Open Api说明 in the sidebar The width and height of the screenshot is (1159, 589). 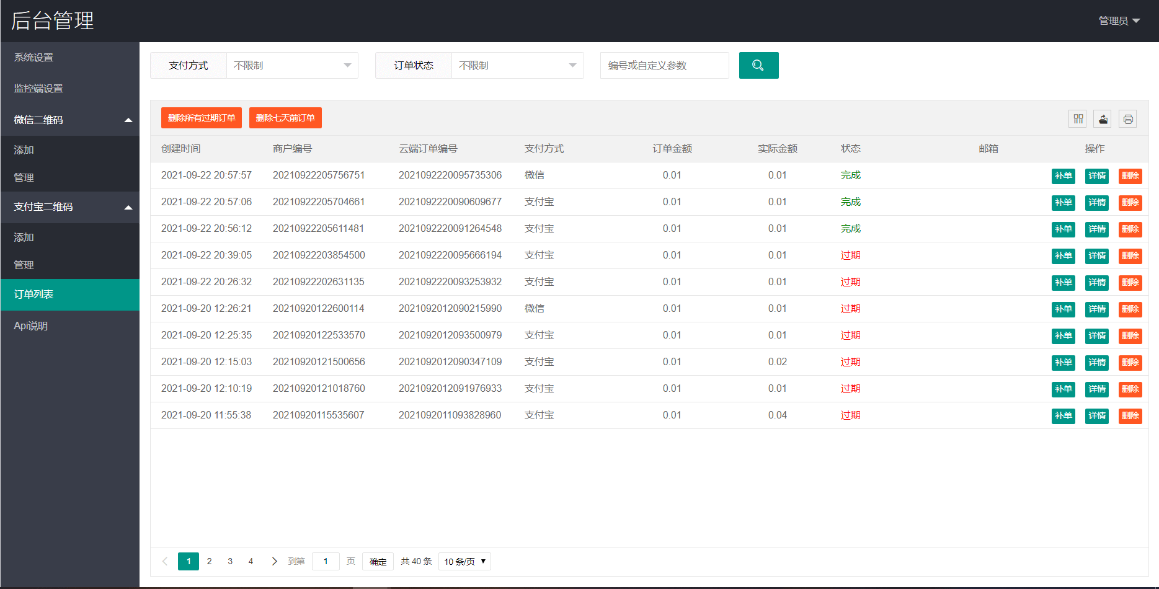pos(31,325)
